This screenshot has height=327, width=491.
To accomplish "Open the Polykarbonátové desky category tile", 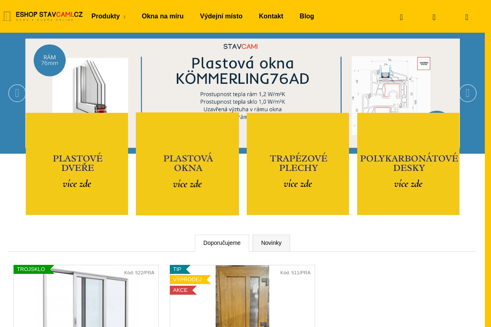I will tap(408, 164).
